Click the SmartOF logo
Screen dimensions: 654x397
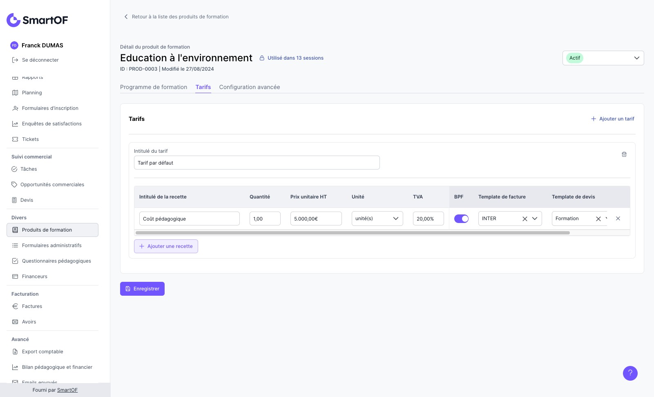[37, 20]
